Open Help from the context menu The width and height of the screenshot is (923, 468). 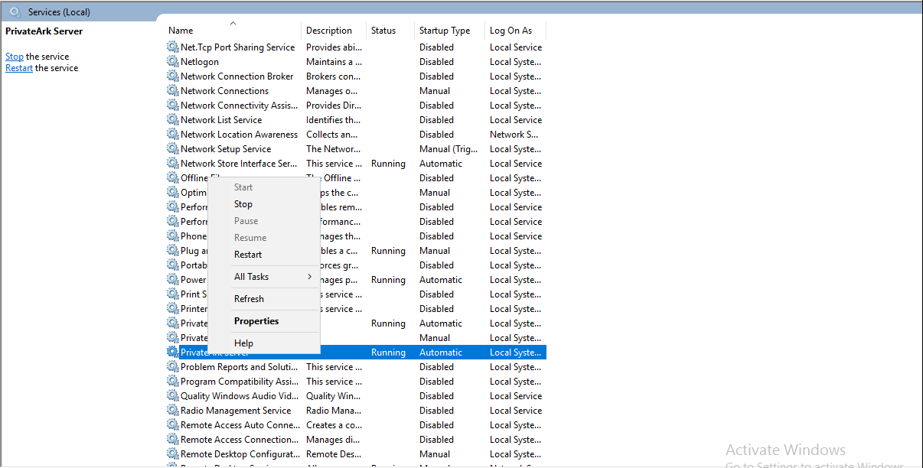243,343
